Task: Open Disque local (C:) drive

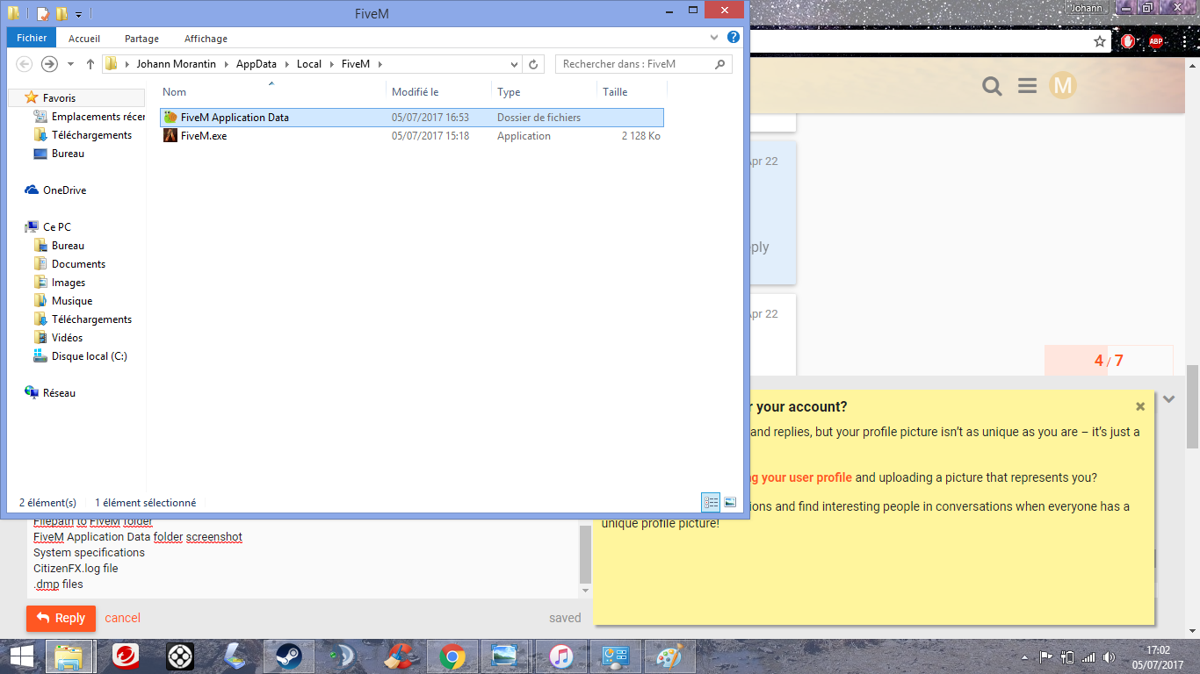Action: point(80,356)
